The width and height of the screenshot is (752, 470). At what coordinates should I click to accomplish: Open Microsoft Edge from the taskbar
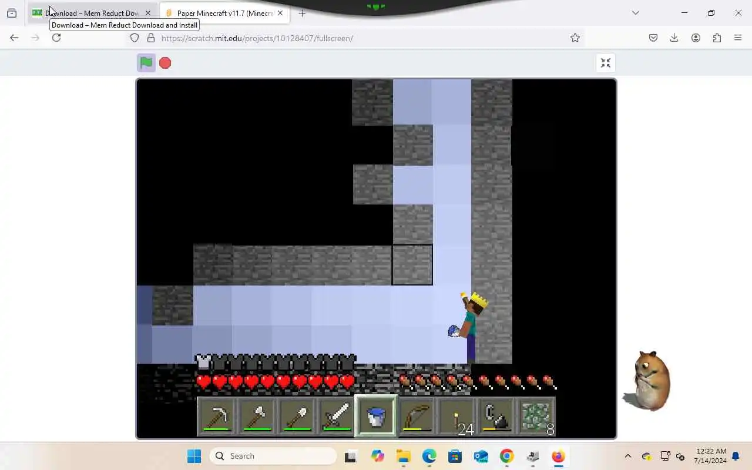[429, 456]
